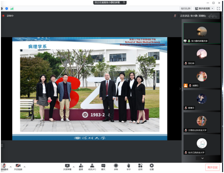Image resolution: width=224 pixels, height=173 pixels.
Task: Click the Raise Hand icon
Action: coord(129,167)
